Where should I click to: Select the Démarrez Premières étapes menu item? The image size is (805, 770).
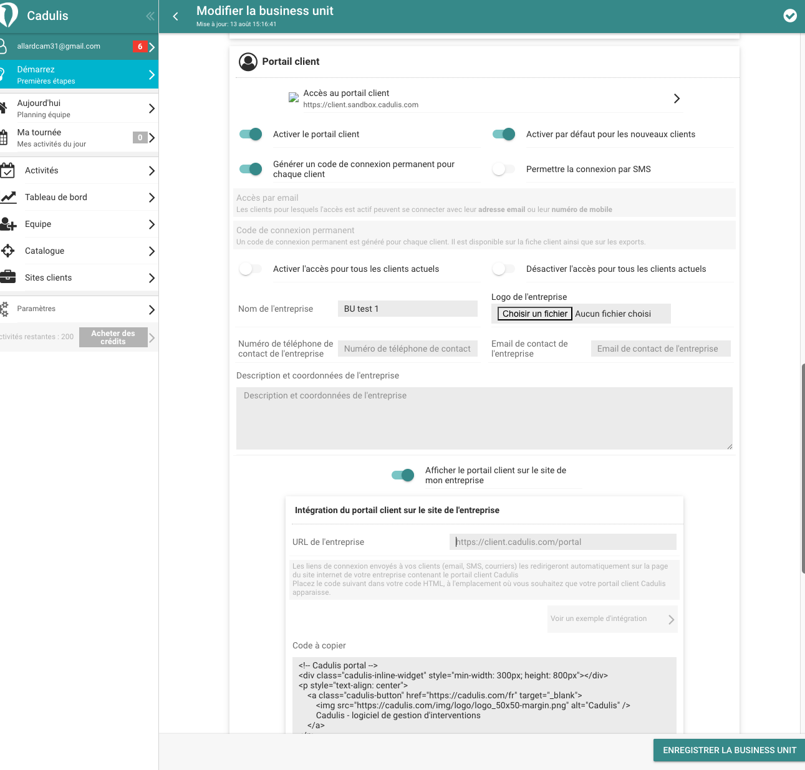[x=79, y=75]
